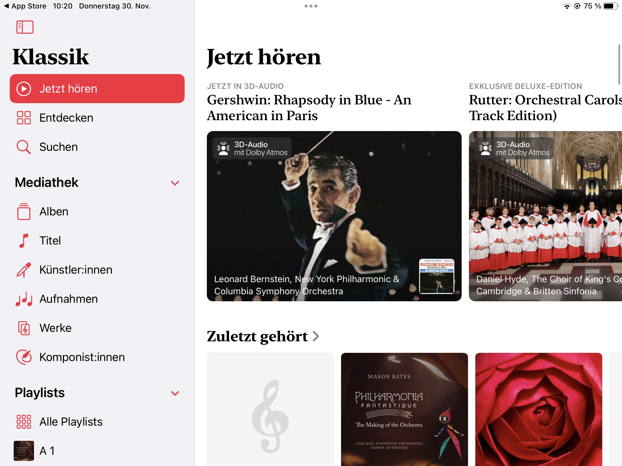The height and width of the screenshot is (466, 622).
Task: Open the Alben library icon
Action: click(x=24, y=211)
